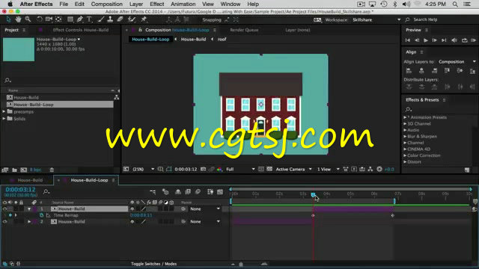
Task: Switch to the House-Build timeline tab
Action: coord(30,180)
